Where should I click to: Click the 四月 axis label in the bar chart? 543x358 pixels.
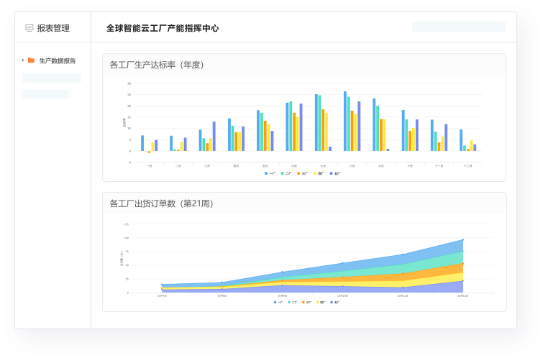click(236, 166)
